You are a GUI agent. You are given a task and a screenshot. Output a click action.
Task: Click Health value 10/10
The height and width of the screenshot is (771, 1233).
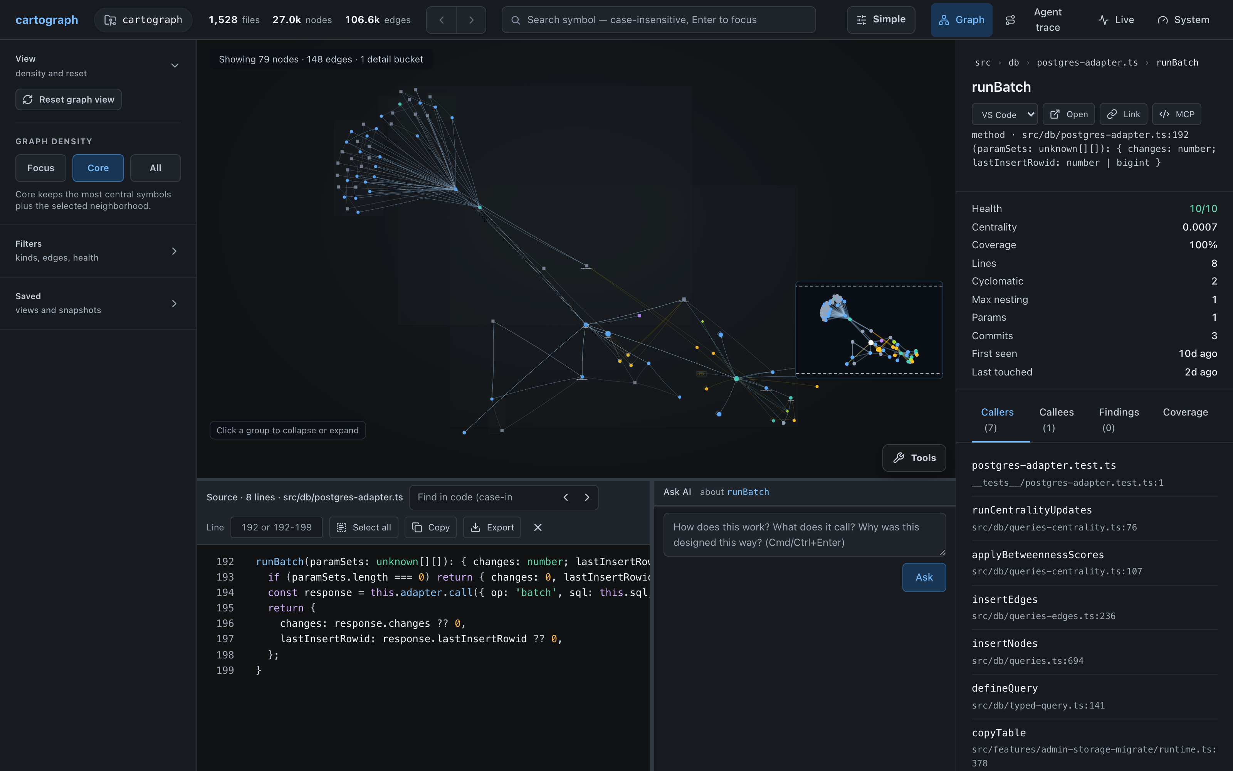(1203, 209)
